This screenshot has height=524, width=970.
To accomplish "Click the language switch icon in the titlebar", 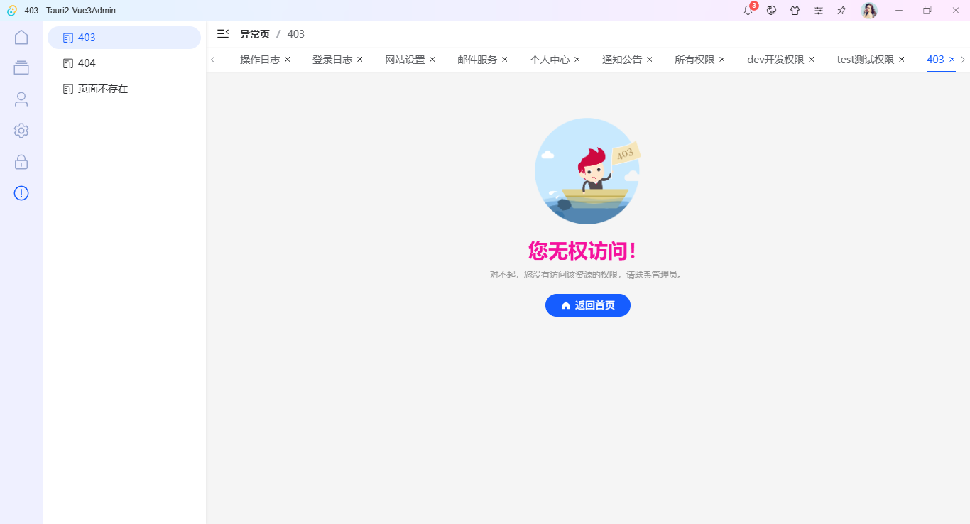I will [771, 11].
